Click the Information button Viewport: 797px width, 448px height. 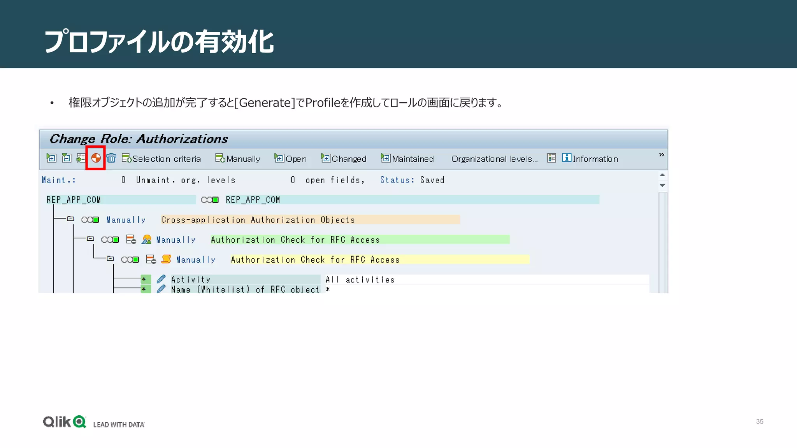(590, 158)
